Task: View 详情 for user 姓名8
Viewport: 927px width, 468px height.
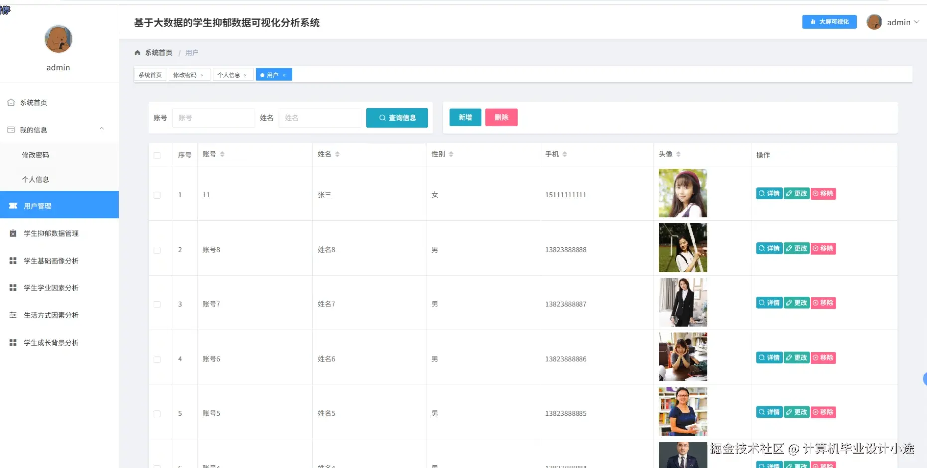Action: pos(769,248)
